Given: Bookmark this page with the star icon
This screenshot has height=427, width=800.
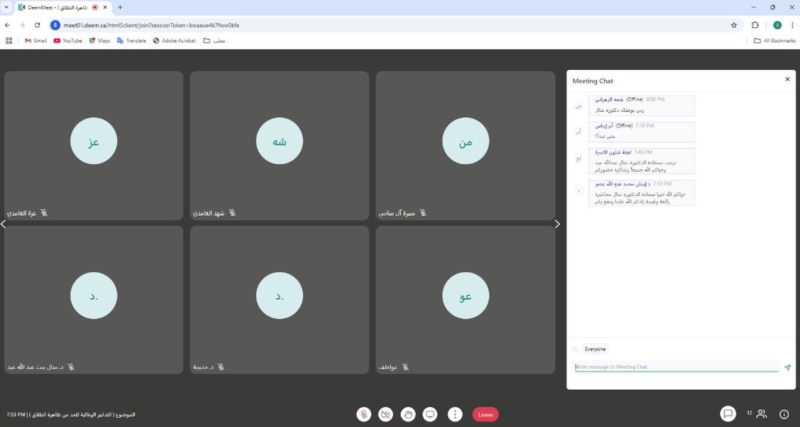Looking at the screenshot, I should (734, 25).
